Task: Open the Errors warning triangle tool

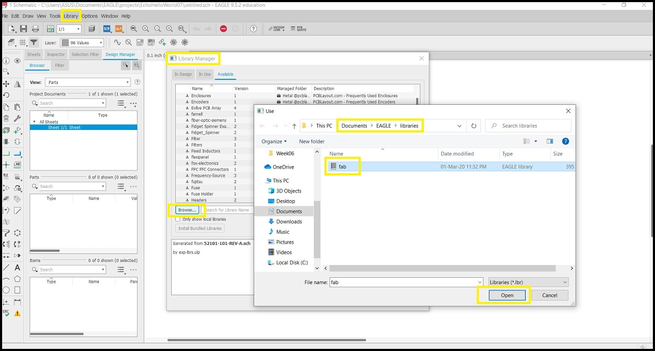Action: [17, 313]
